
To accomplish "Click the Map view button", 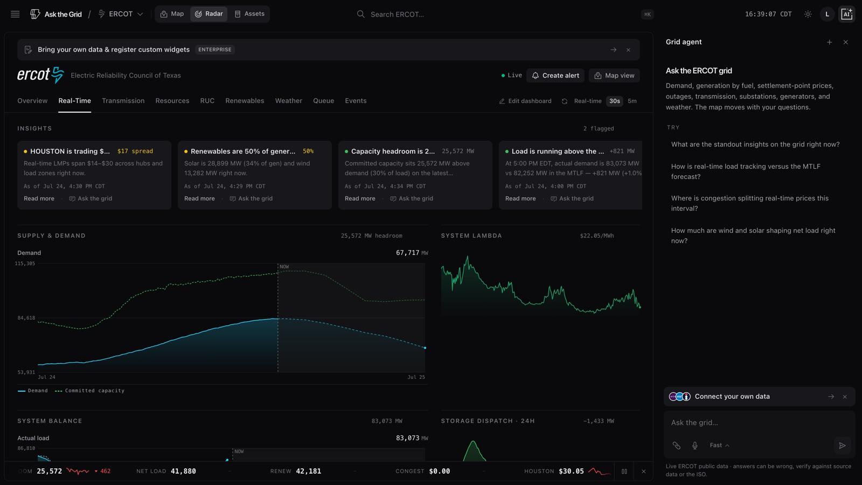I will pos(614,75).
